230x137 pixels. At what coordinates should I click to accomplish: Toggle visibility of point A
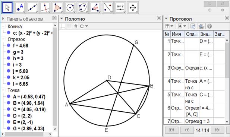(x=9, y=96)
